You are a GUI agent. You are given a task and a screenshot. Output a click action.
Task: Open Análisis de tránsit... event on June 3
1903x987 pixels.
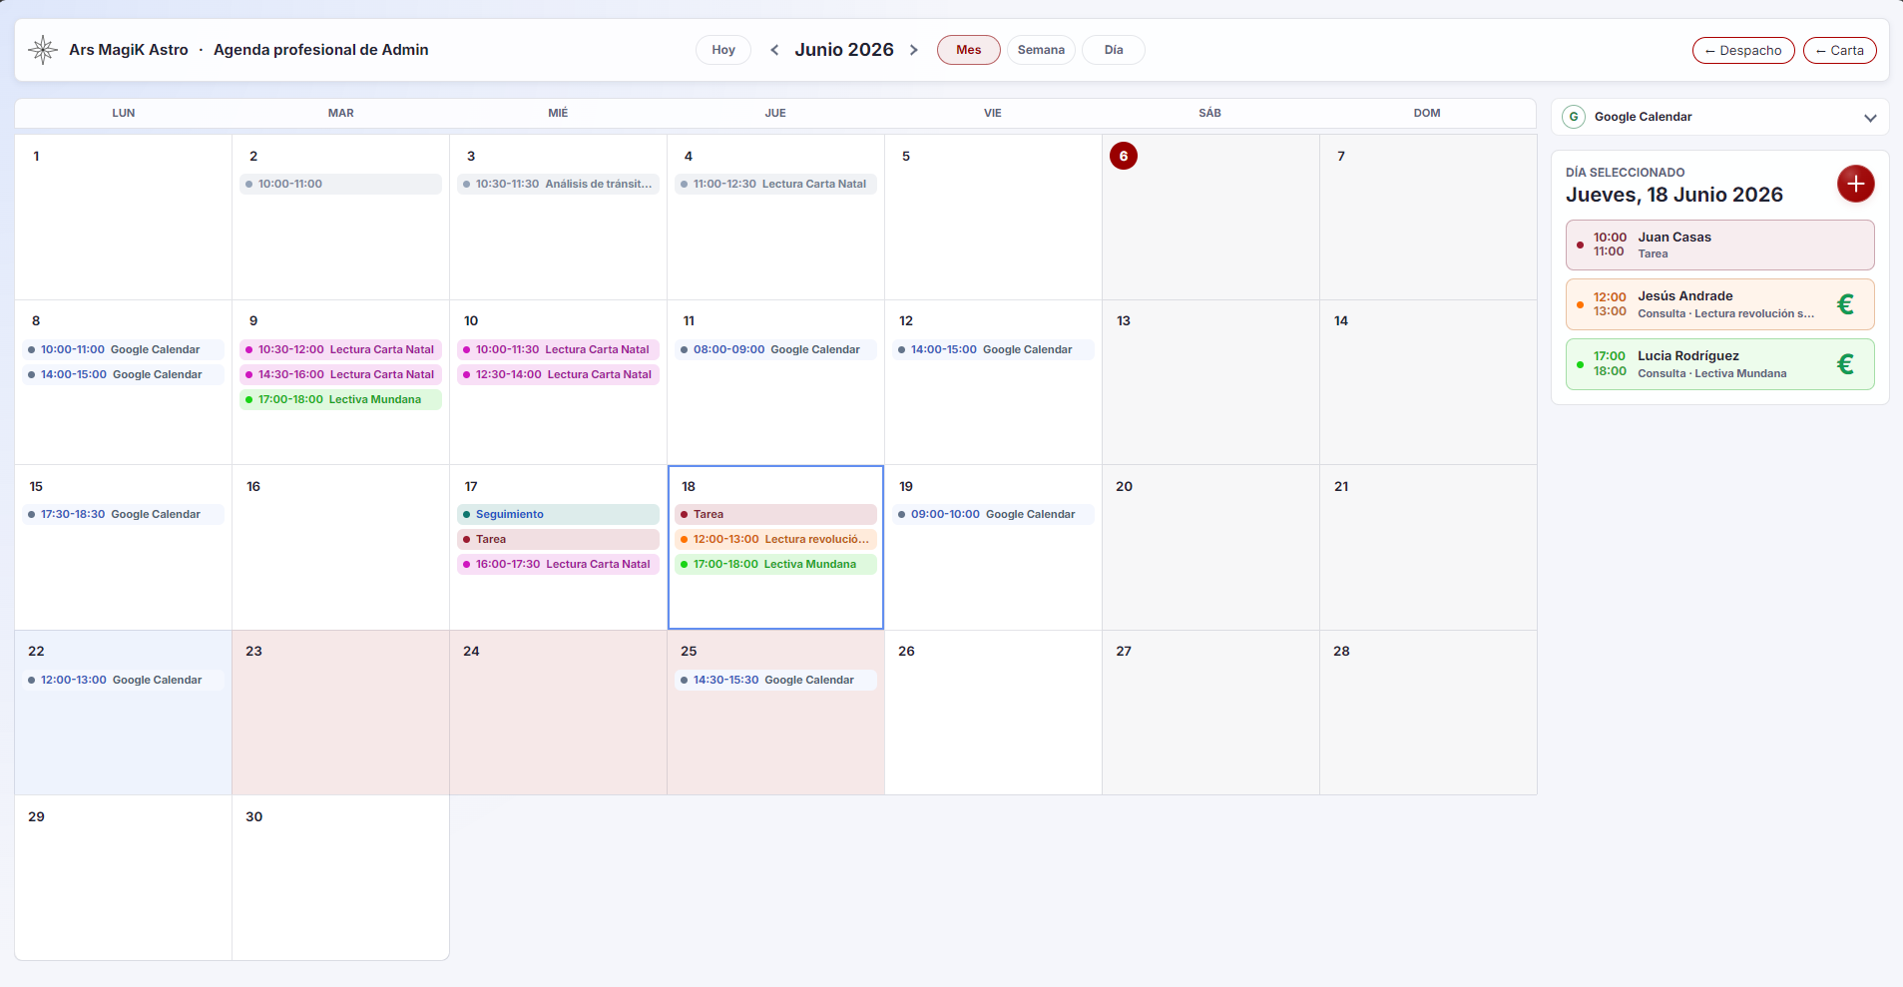pos(558,185)
